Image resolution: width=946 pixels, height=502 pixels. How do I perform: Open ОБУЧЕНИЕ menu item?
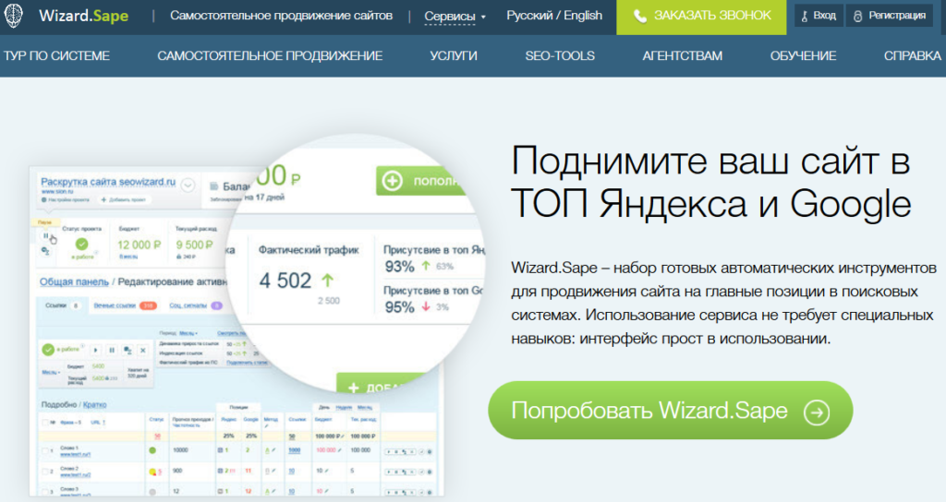(803, 56)
